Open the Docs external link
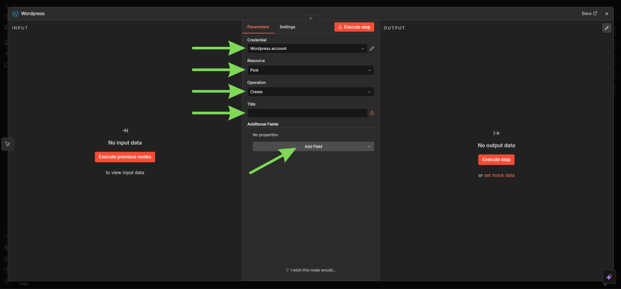 click(x=589, y=13)
